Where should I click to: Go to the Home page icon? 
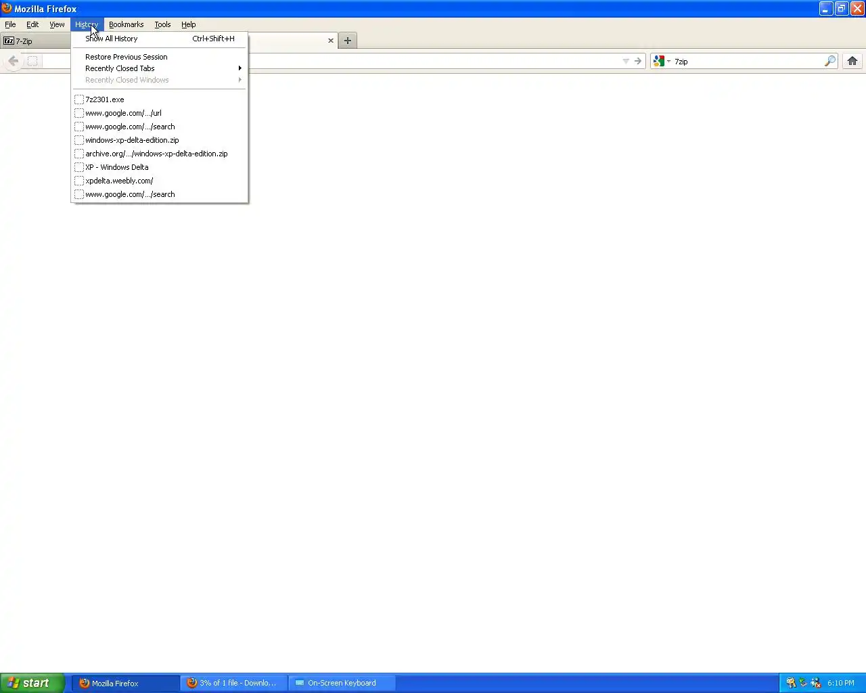tap(852, 61)
